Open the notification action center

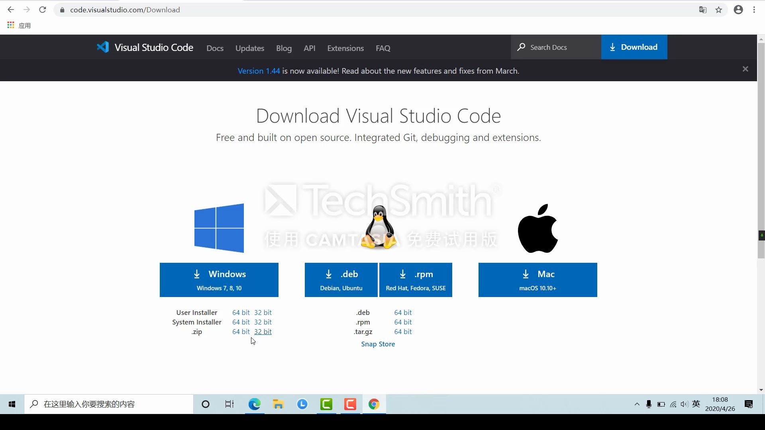pos(749,404)
